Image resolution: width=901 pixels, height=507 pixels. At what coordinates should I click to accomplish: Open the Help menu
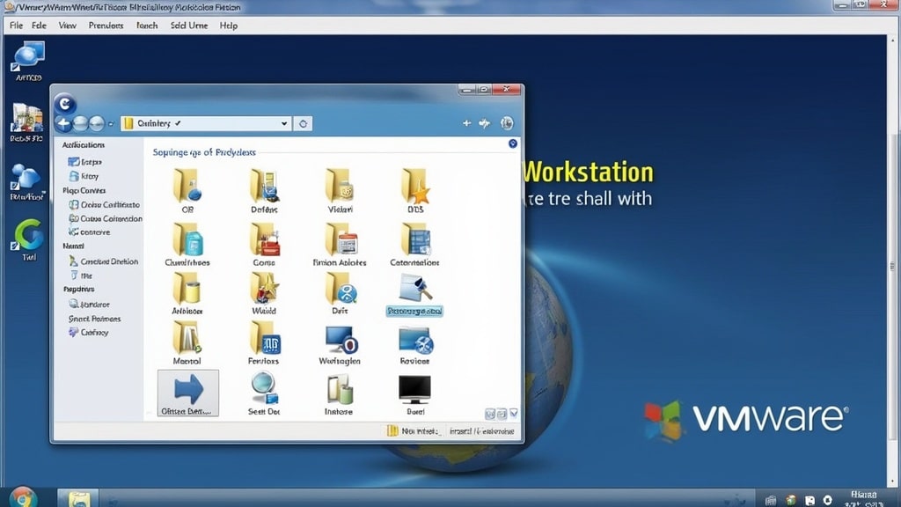(229, 26)
